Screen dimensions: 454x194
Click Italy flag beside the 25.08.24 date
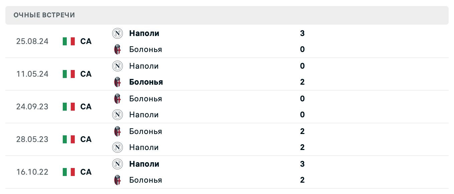click(x=69, y=41)
